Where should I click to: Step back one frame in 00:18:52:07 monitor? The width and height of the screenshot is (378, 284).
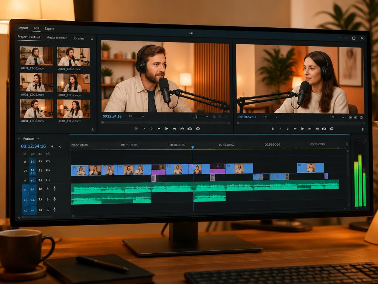tap(295, 129)
